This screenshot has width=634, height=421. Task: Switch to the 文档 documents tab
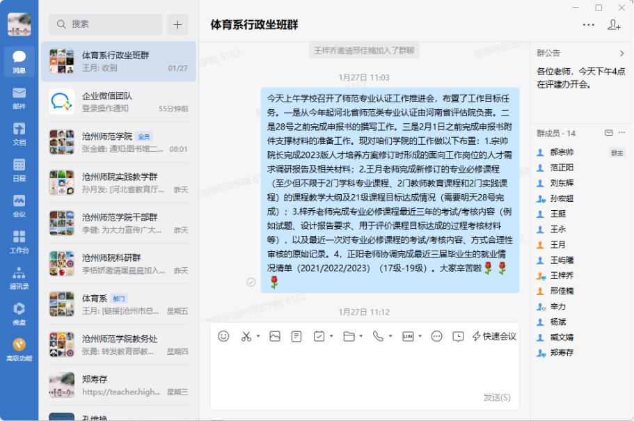pyautogui.click(x=19, y=132)
